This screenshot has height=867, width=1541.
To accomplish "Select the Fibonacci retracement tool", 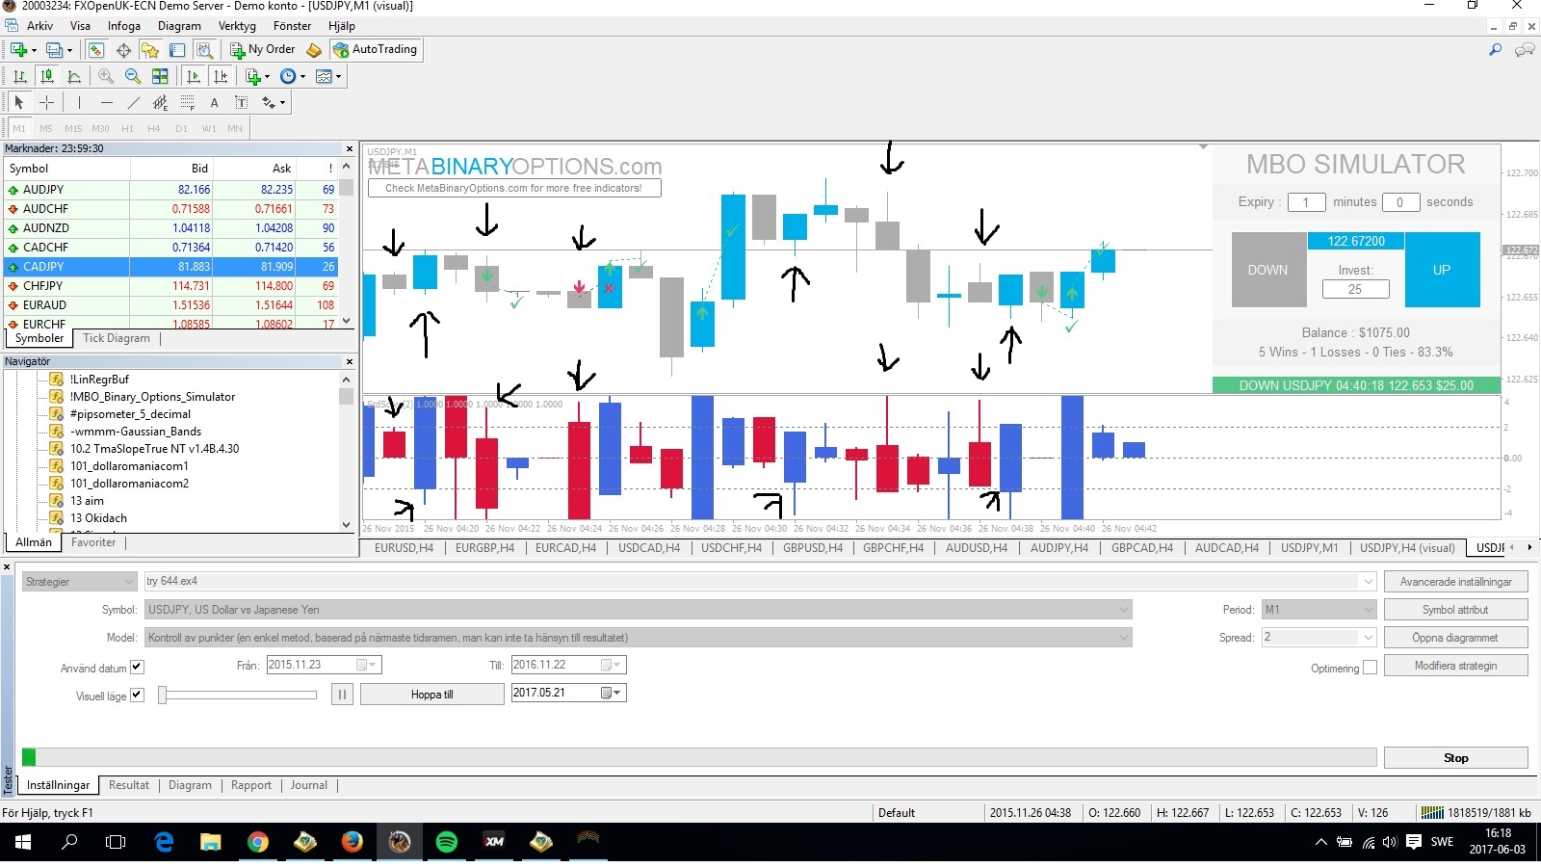I will [187, 102].
